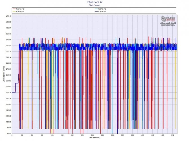Click the Clock Speed (MHz) axis label
The width and height of the screenshot is (189, 141).
4,74
